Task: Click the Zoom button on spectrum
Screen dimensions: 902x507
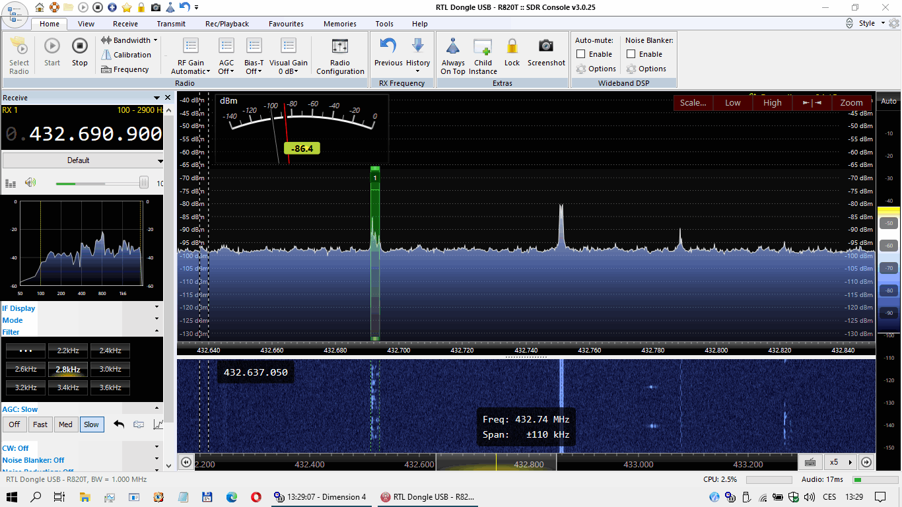Action: (851, 102)
